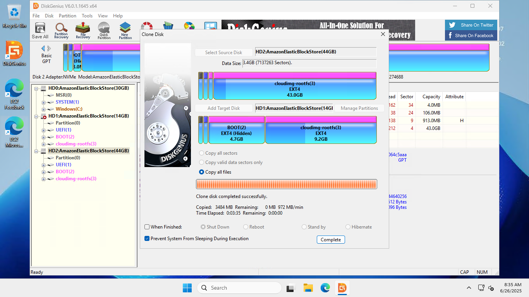The height and width of the screenshot is (297, 529).
Task: Collapse the HD1 disk tree node
Action: click(36, 116)
